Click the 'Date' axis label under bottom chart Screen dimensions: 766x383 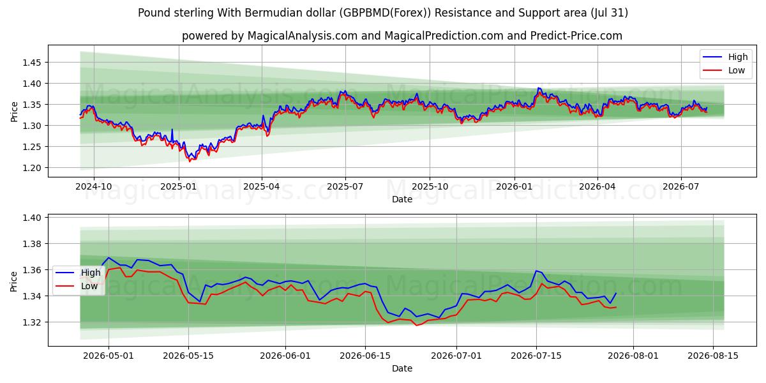402,368
